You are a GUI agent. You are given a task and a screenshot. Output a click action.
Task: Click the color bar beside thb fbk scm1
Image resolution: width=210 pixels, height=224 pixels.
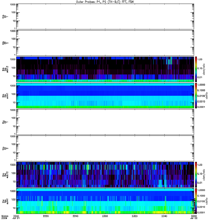(x=196, y=95)
